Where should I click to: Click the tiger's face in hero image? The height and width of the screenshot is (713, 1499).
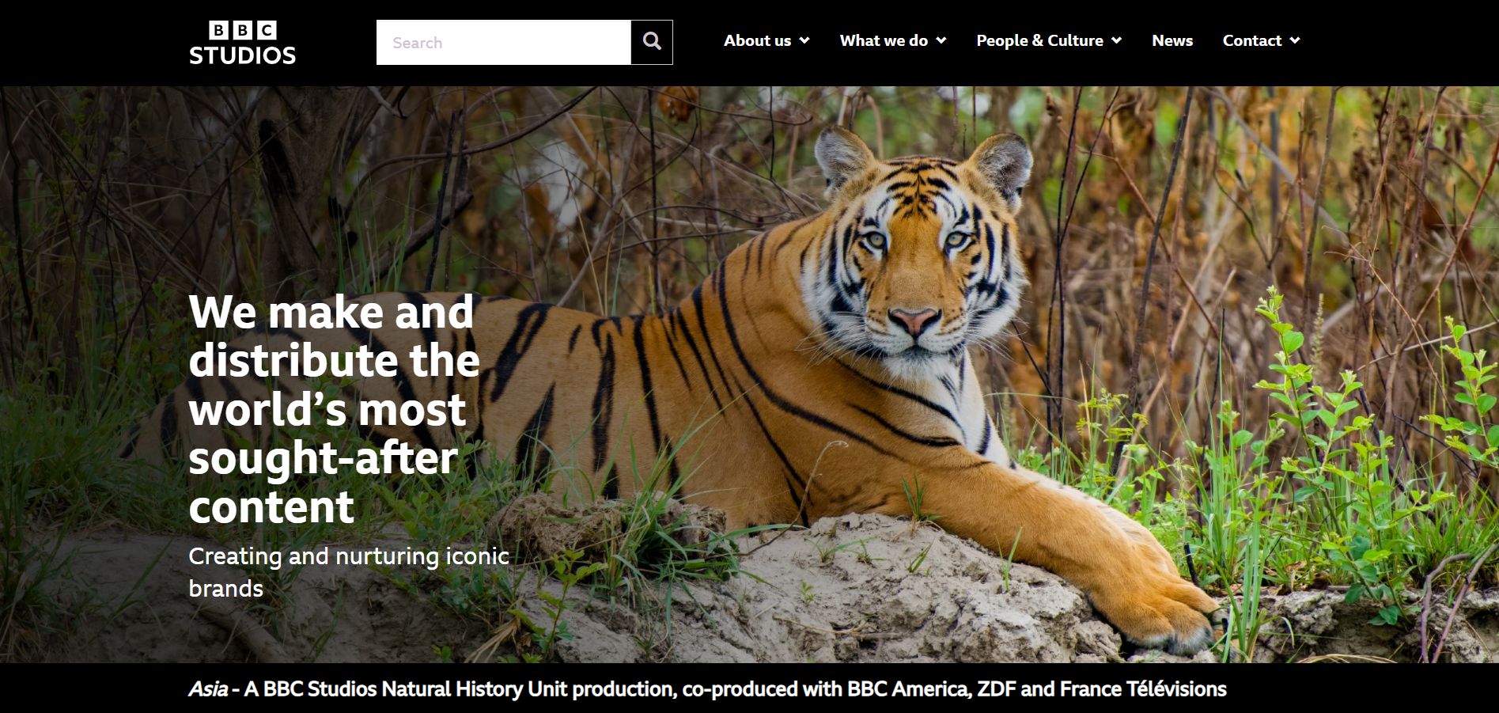pos(914,261)
